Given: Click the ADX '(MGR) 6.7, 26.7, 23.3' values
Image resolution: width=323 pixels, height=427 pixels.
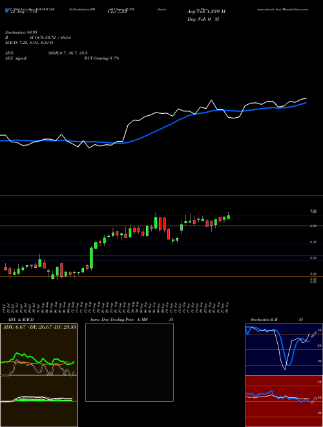Looking at the screenshot, I should pyautogui.click(x=67, y=53).
